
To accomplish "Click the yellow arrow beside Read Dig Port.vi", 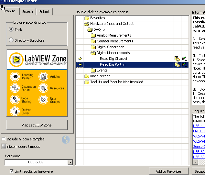I will point(80,64).
